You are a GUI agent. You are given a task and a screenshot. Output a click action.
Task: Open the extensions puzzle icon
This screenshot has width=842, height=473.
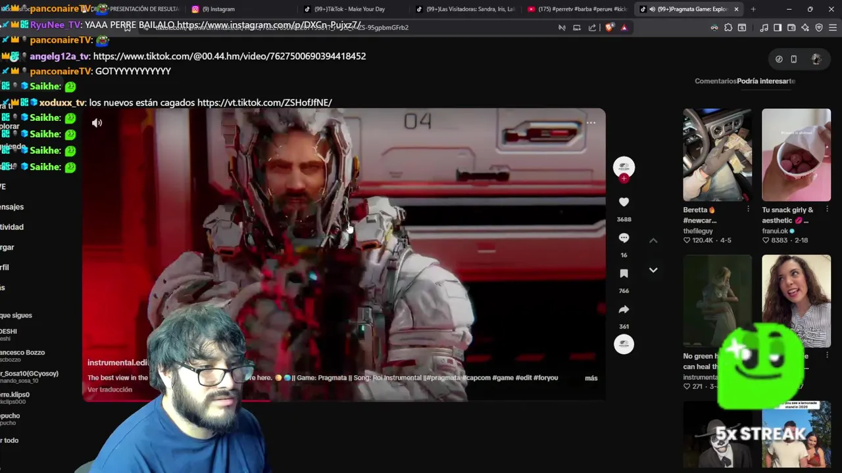(x=728, y=28)
